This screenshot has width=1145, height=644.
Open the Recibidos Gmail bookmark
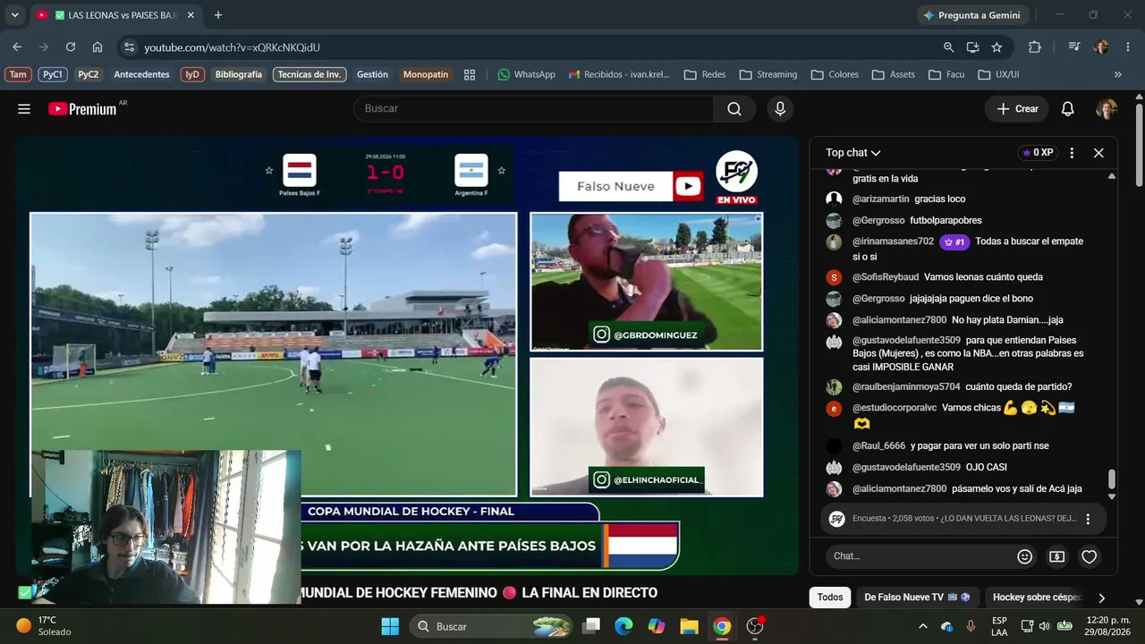click(x=619, y=75)
